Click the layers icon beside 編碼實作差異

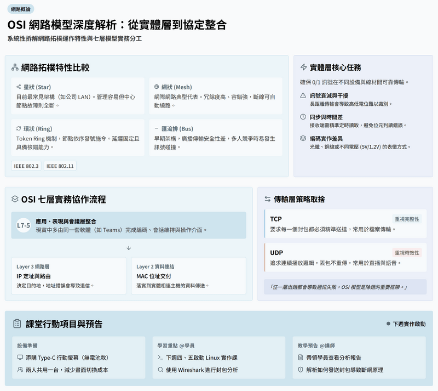coord(303,138)
